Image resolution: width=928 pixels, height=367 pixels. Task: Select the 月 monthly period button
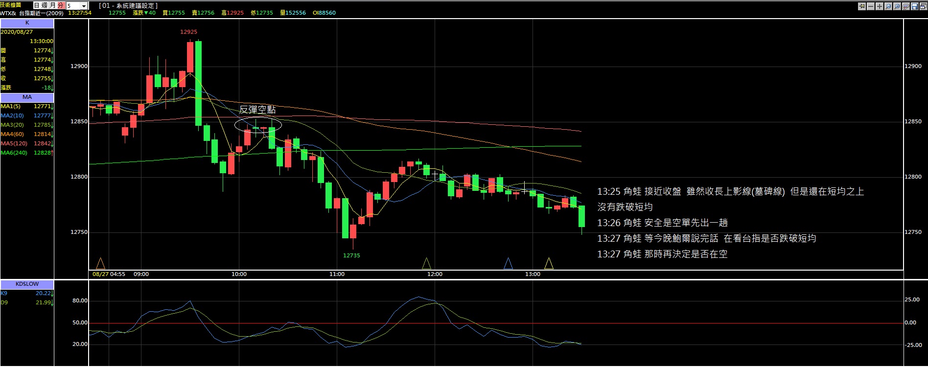coord(52,5)
